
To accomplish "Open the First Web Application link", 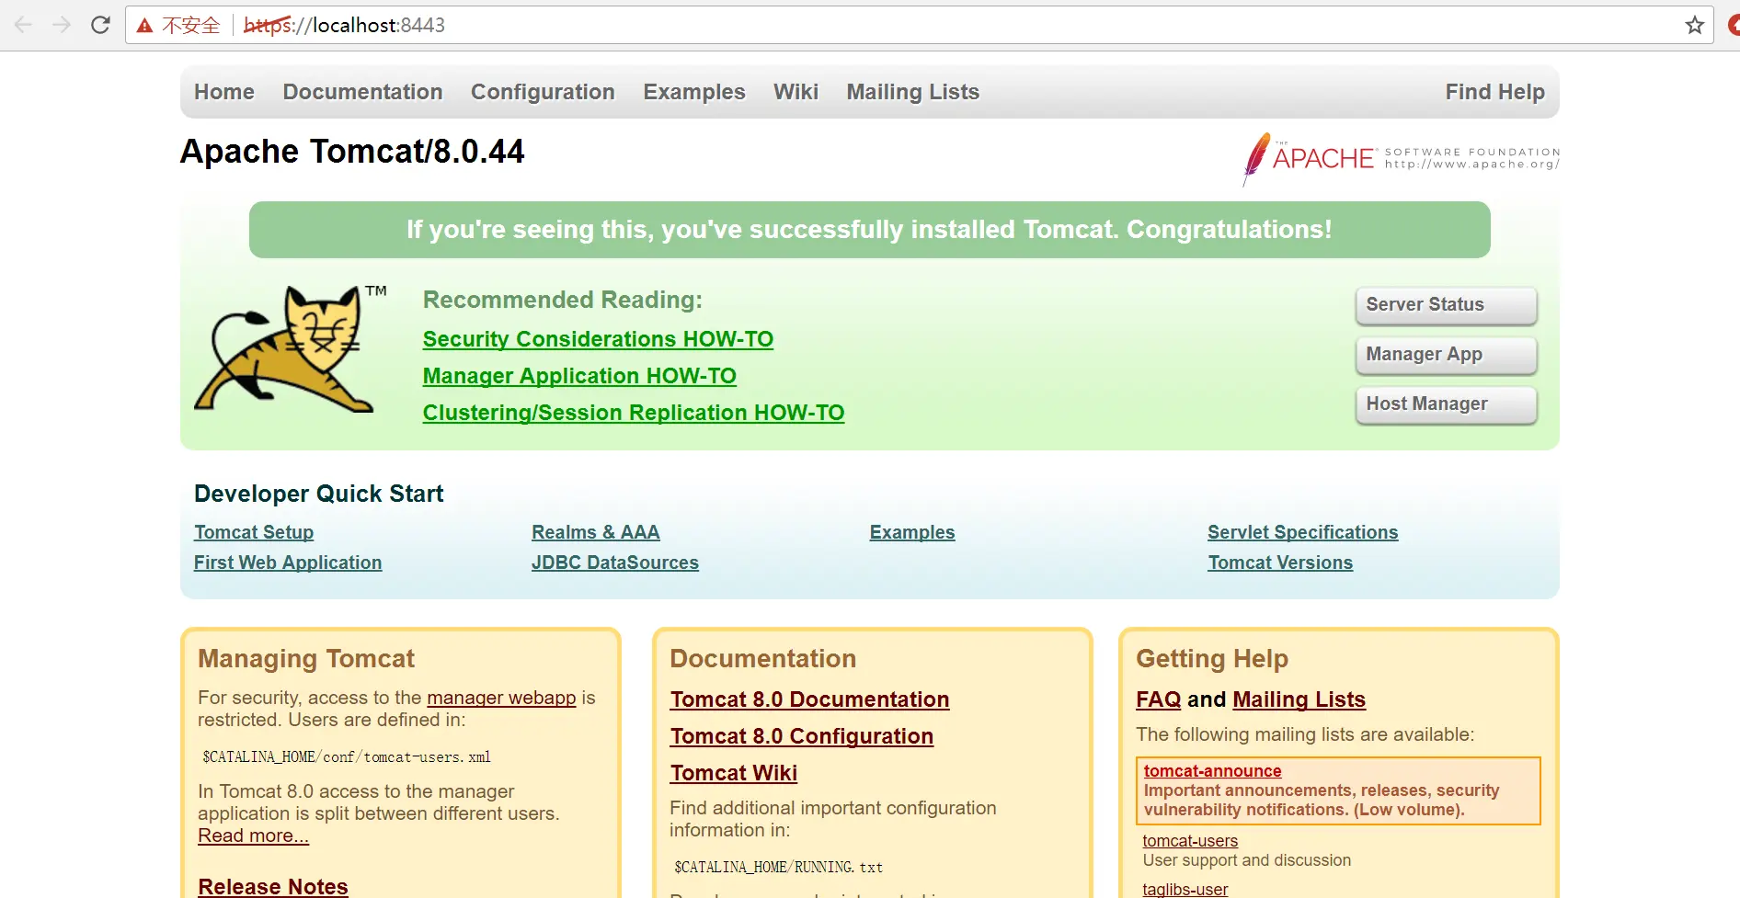I will 288,563.
